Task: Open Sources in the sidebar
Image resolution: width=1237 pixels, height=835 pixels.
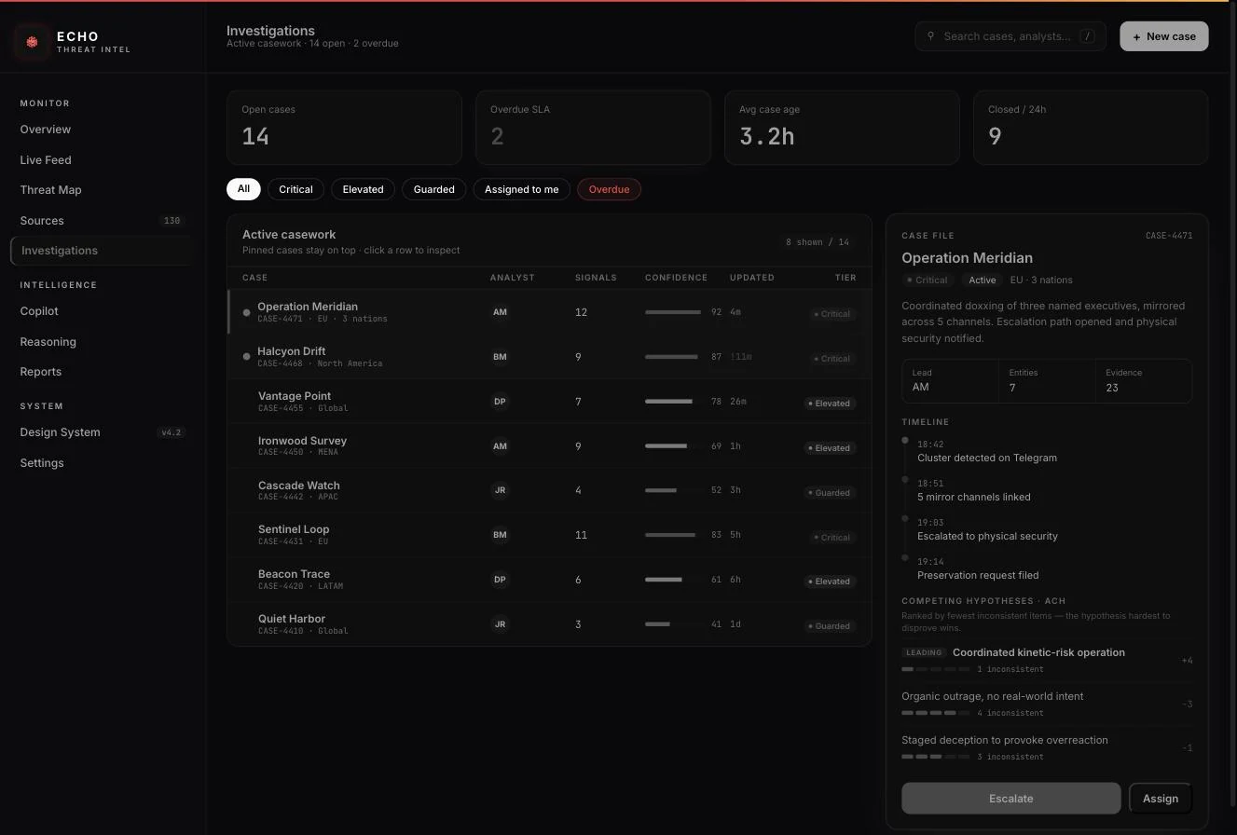Action: click(103, 221)
